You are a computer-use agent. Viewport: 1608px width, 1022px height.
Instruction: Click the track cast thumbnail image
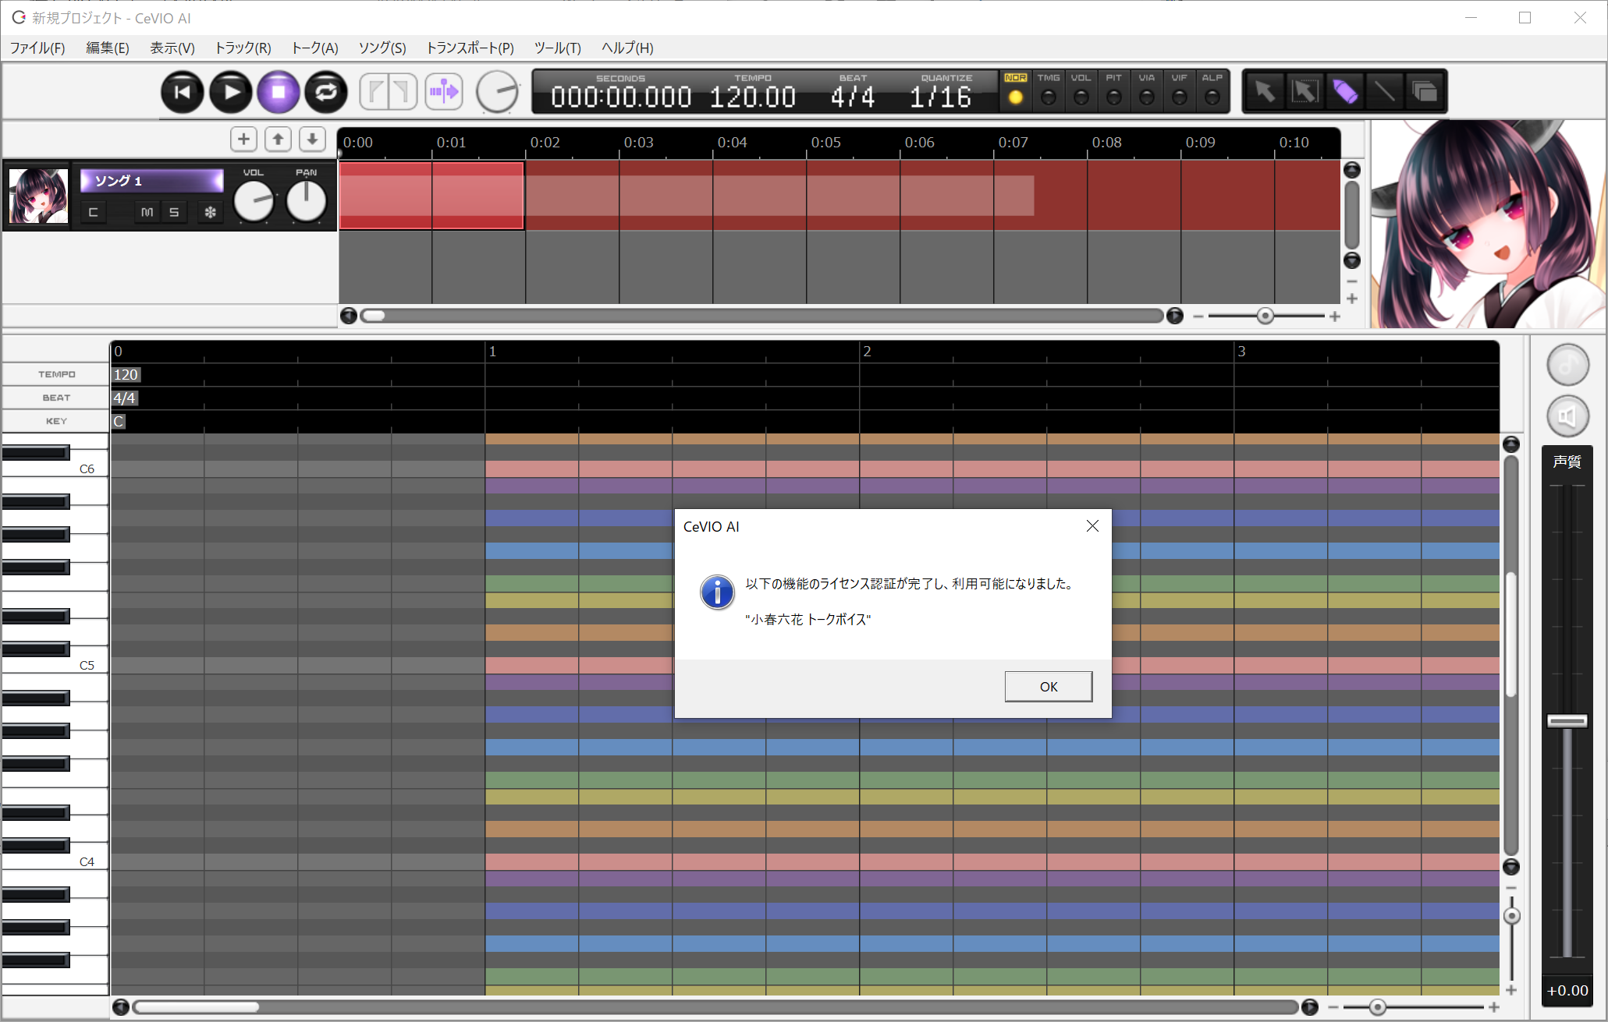tap(38, 196)
